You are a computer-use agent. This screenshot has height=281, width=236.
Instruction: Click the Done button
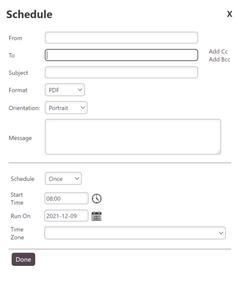(23, 259)
